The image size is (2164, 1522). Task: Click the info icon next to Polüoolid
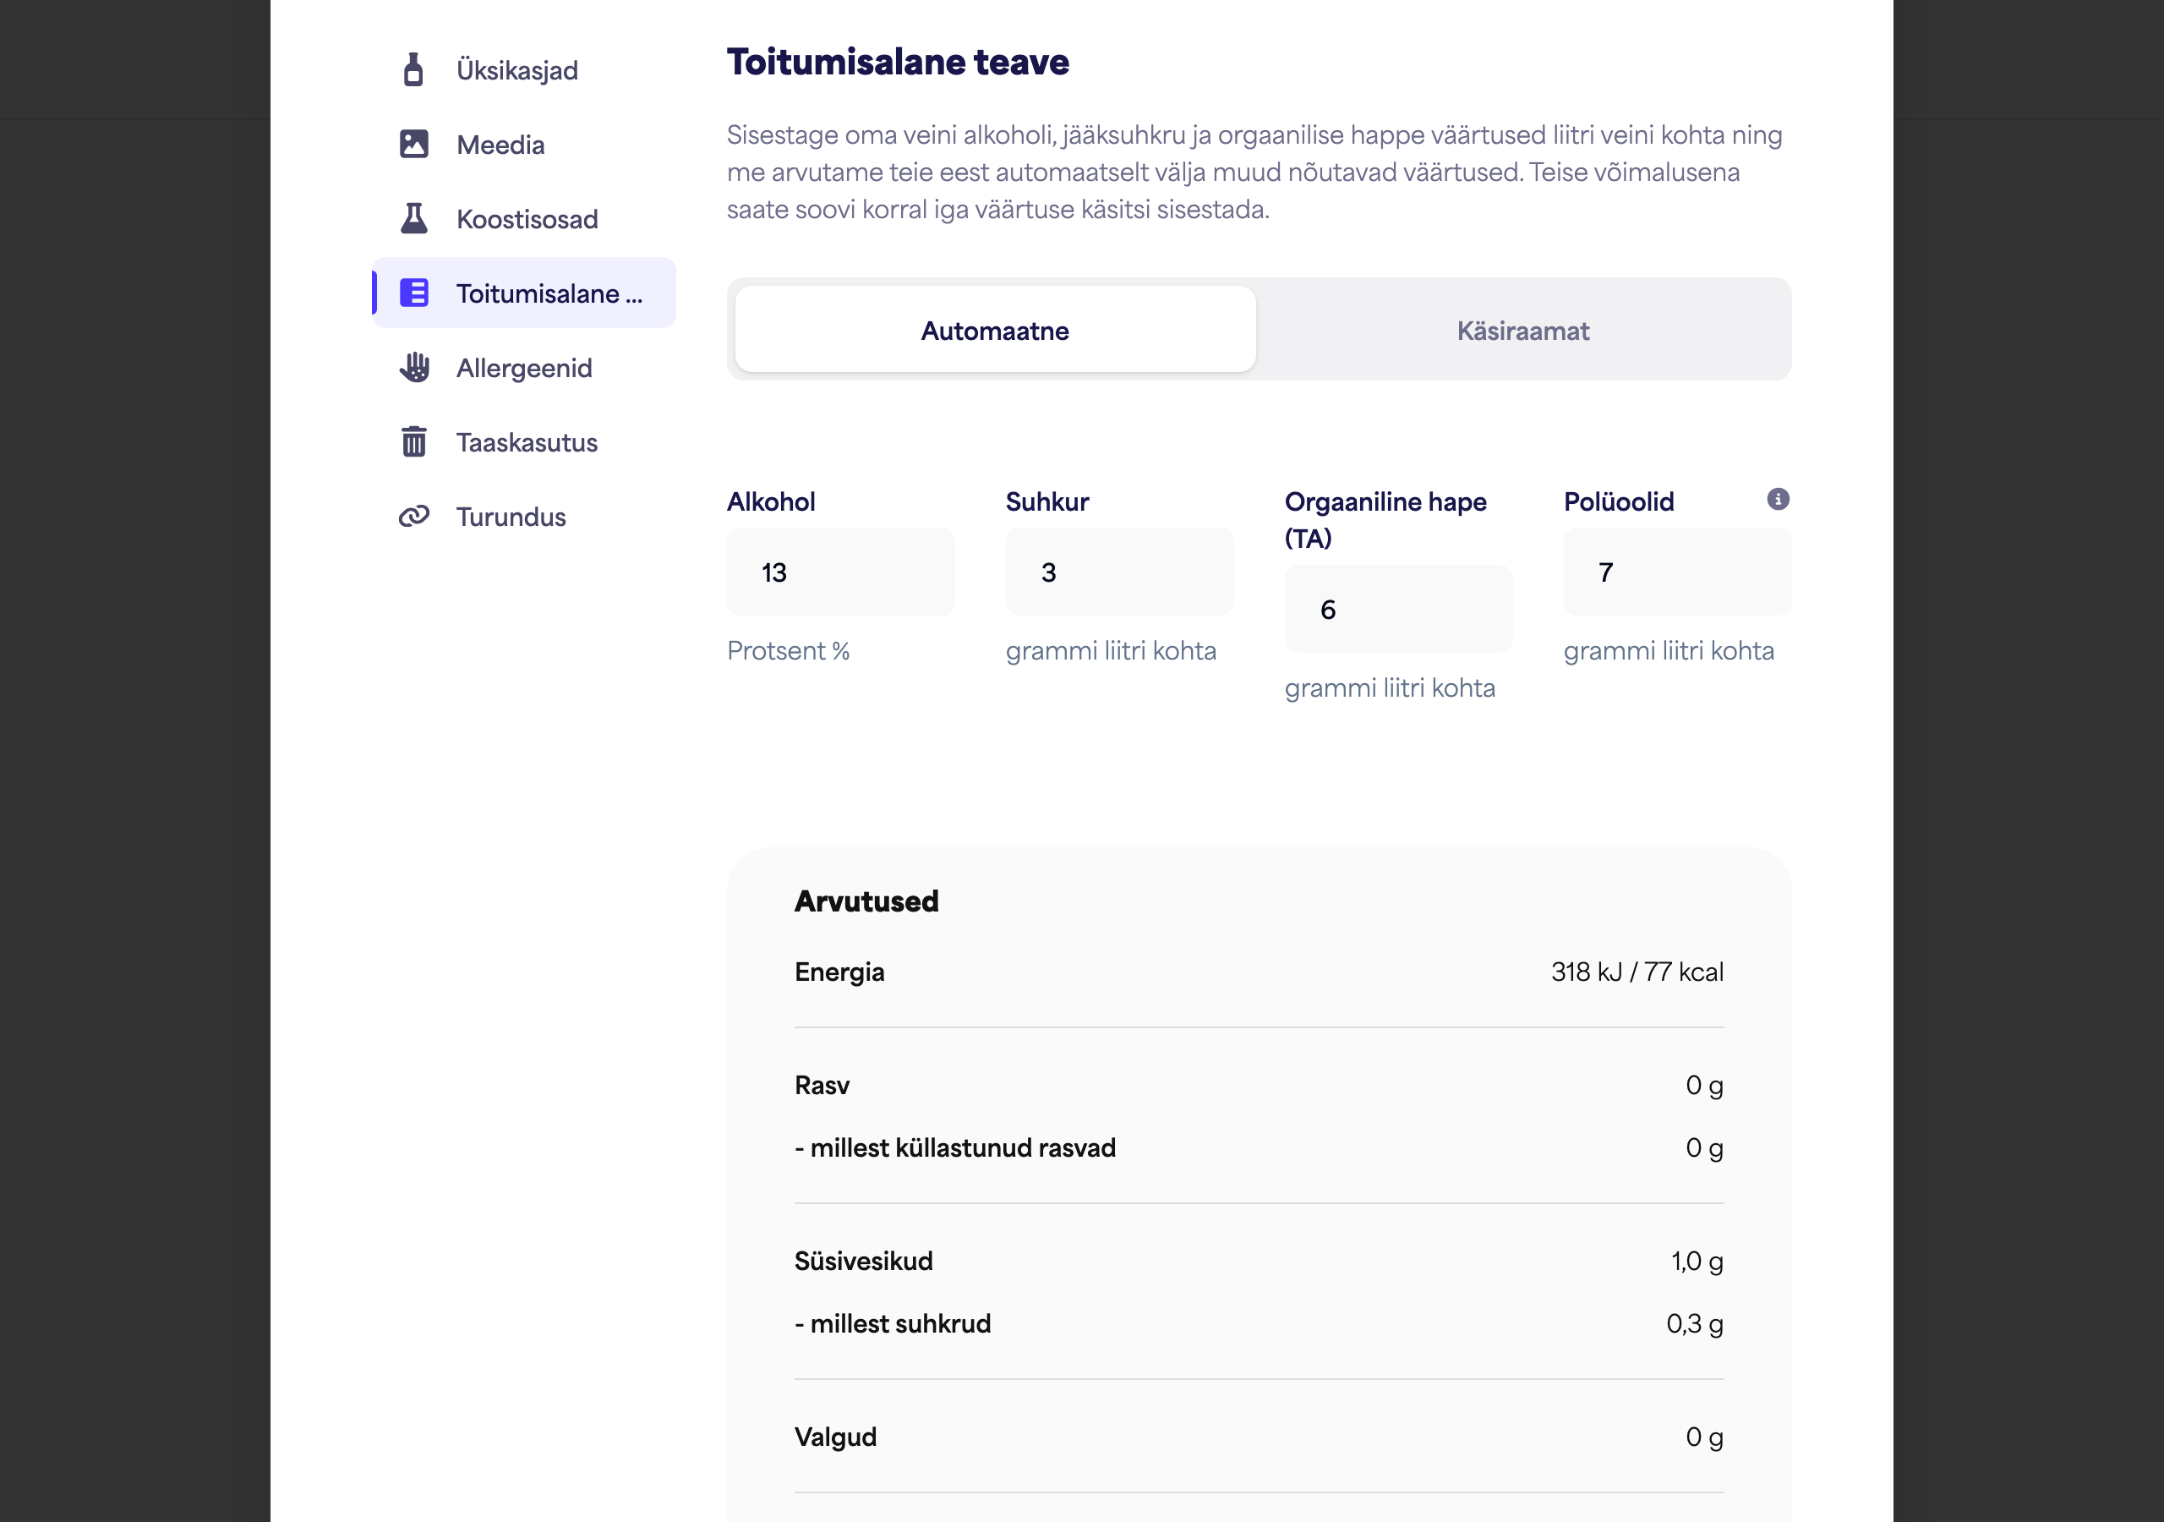[1778, 500]
